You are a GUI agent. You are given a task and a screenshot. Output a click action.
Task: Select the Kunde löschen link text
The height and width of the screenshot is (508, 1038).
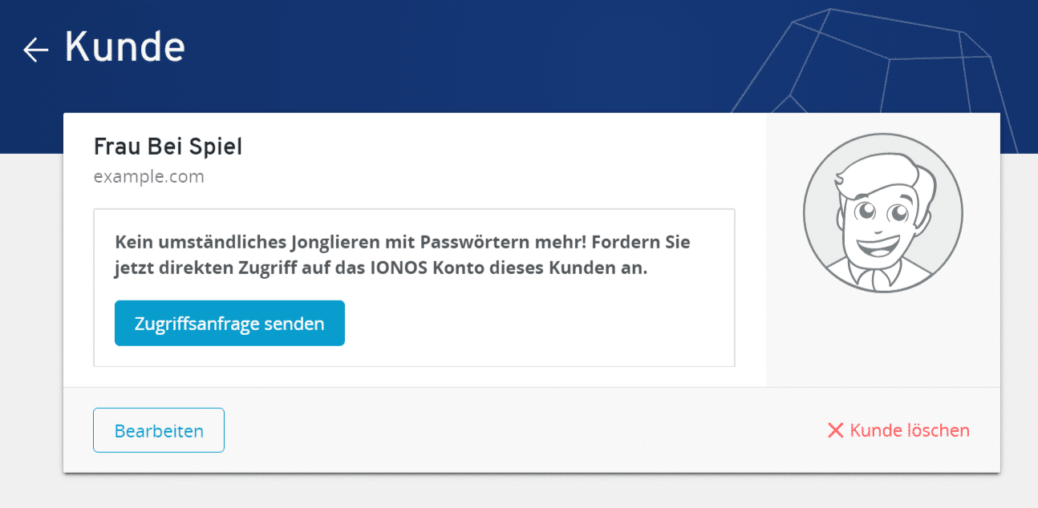point(910,430)
